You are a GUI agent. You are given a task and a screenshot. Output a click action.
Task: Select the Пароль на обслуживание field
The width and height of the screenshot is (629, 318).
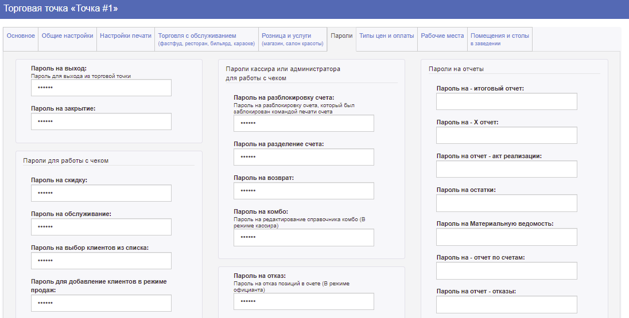101,227
